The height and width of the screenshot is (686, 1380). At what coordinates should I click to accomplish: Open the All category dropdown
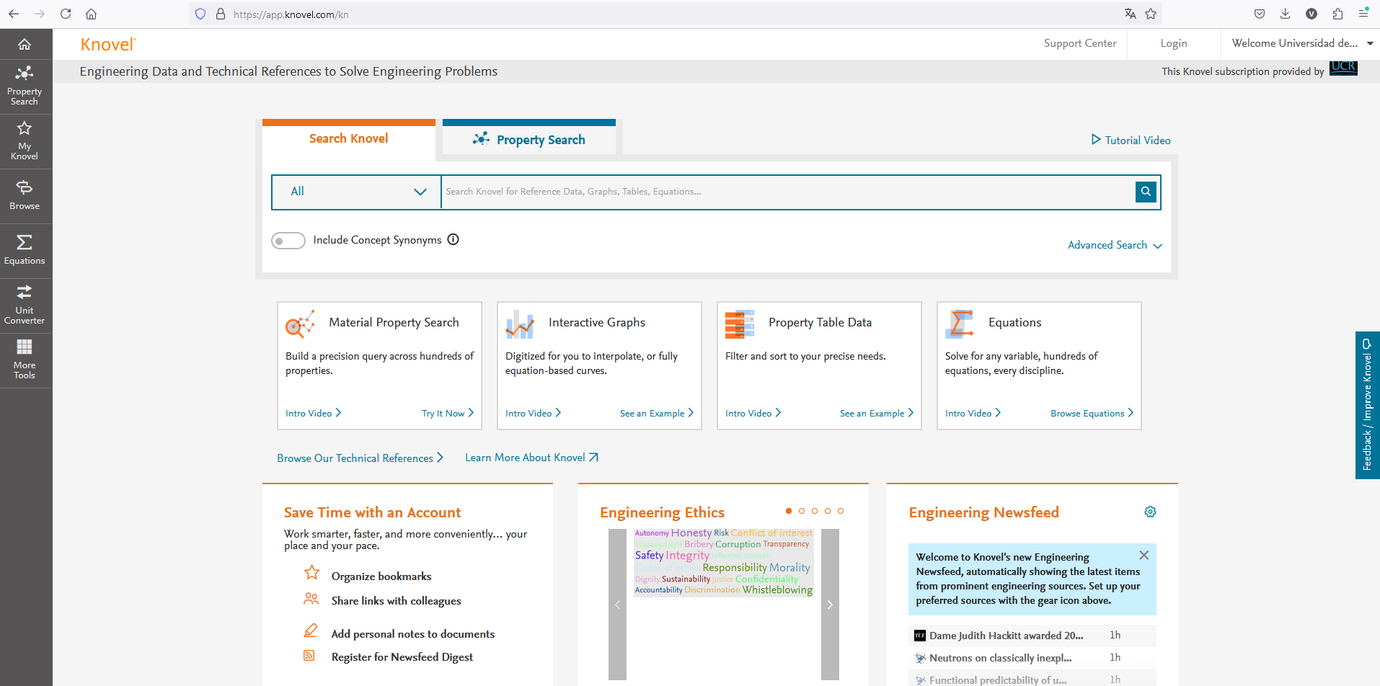(x=357, y=192)
